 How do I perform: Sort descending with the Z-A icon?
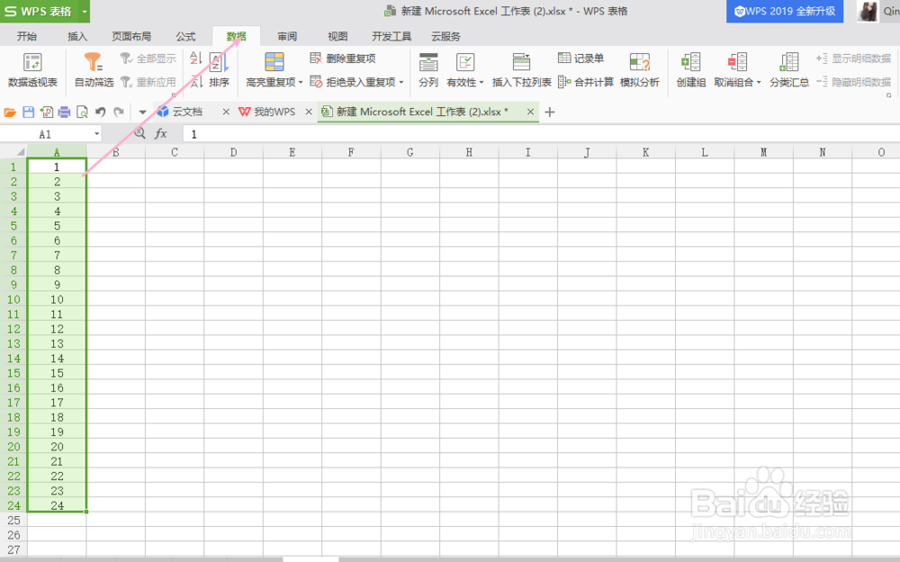point(196,82)
